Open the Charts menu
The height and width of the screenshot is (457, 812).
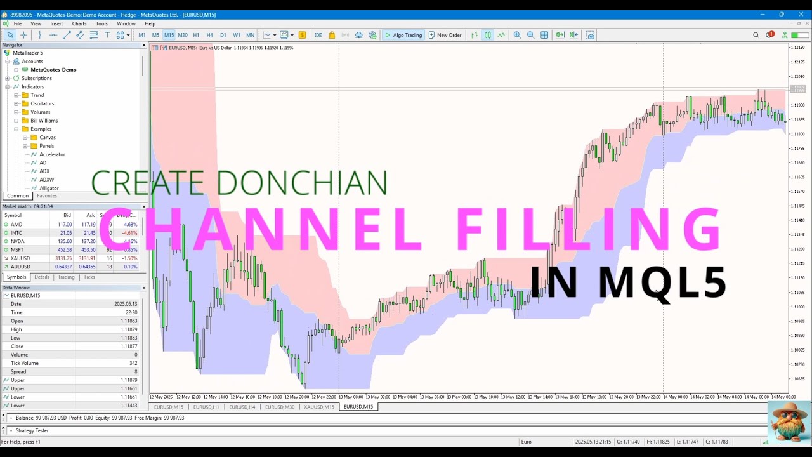point(79,23)
